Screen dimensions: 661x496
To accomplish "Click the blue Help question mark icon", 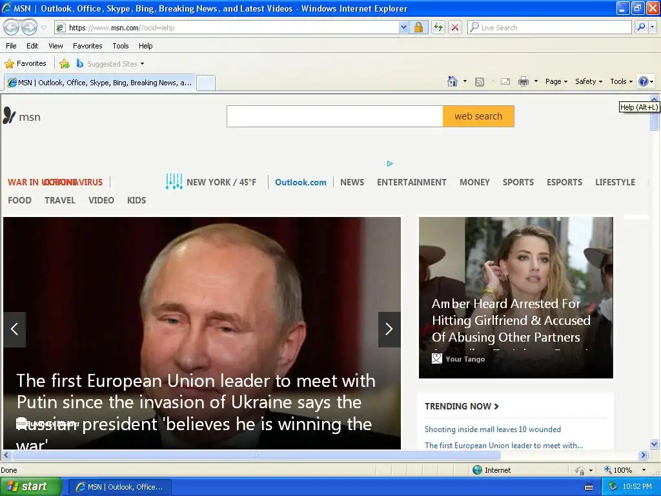I will point(644,81).
